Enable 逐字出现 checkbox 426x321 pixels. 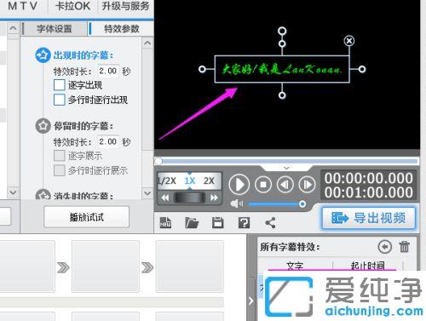60,85
